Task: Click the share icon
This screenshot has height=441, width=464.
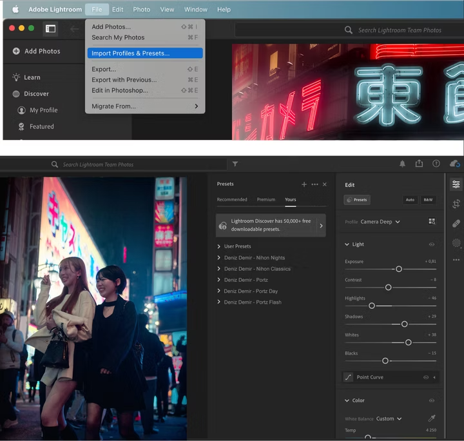Action: pos(419,163)
